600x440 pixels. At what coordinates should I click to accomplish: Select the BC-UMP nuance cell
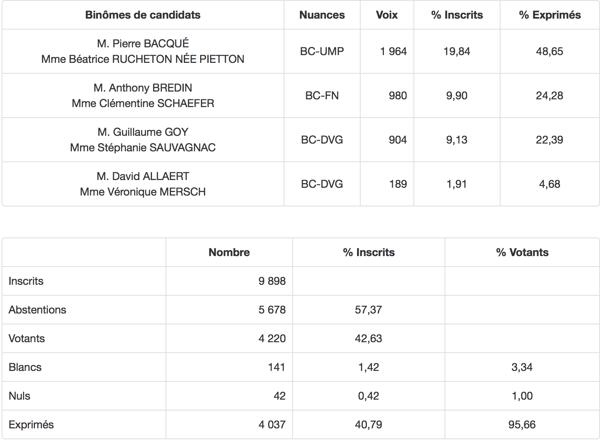click(322, 51)
